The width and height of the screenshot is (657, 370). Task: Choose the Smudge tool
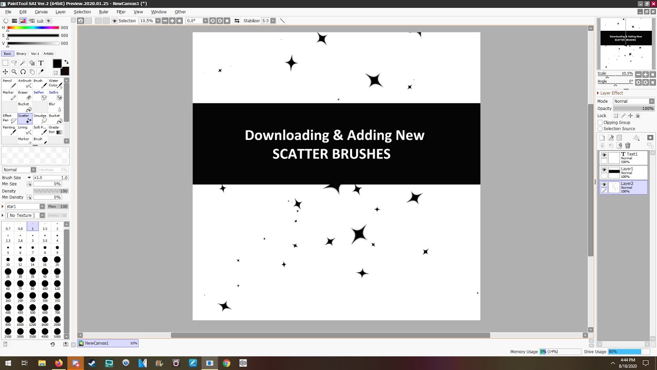[40, 119]
